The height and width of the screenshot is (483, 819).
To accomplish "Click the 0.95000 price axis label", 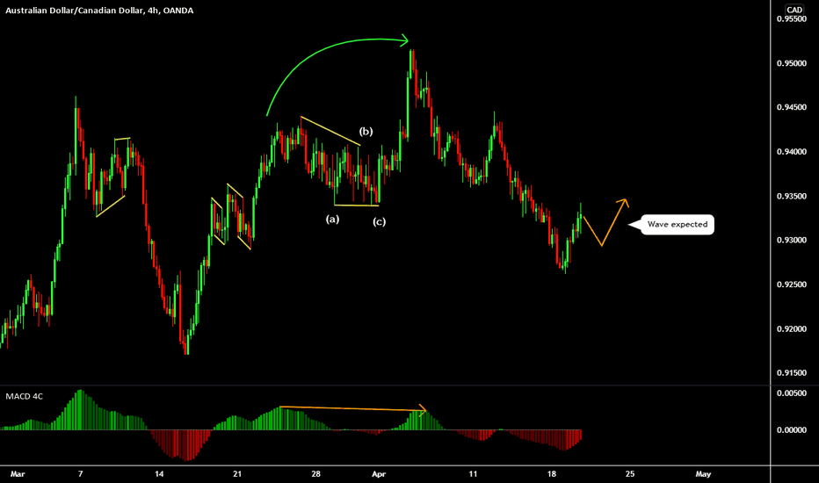I will (791, 63).
